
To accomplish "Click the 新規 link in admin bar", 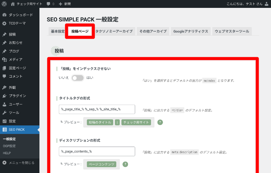I will coord(67,4).
